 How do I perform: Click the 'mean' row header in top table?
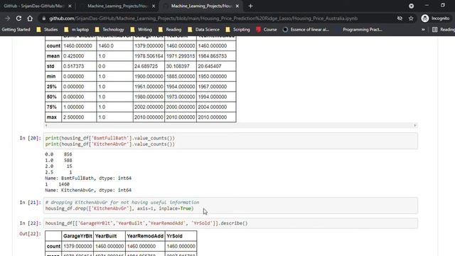pos(53,56)
